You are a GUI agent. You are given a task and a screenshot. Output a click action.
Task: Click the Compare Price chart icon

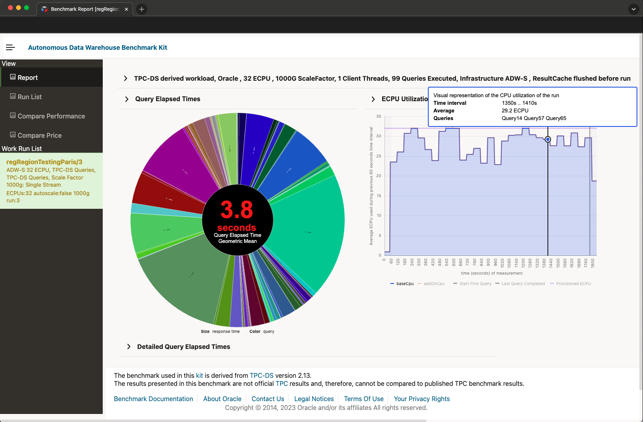13,135
